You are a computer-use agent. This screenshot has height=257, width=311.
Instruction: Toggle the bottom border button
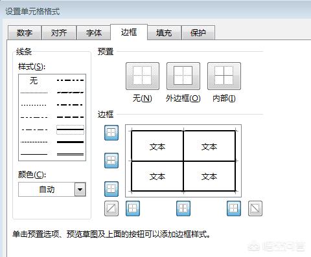(x=111, y=189)
